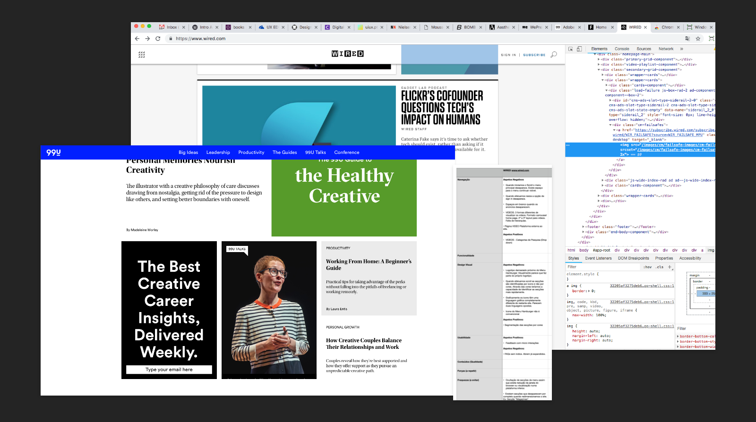This screenshot has height=422, width=756.
Task: Expand the primary-grid-component div node
Action: click(599, 59)
